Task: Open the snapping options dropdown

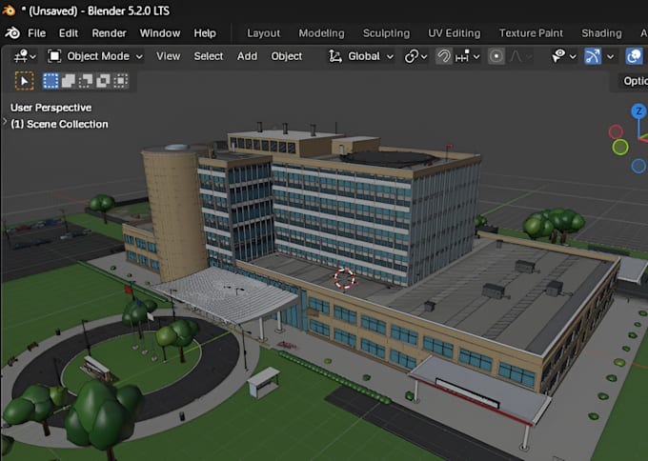Action: click(467, 56)
